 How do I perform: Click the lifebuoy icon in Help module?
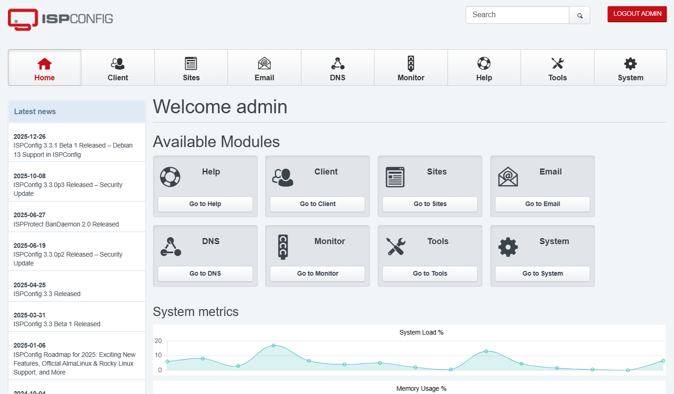pyautogui.click(x=170, y=177)
